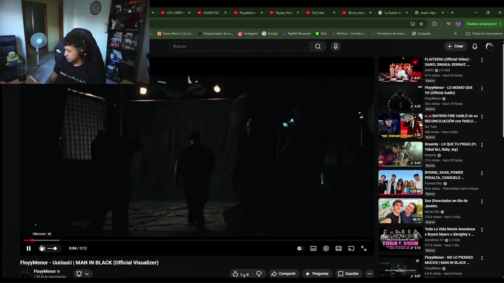Seek along the video progress bar
The width and height of the screenshot is (504, 283).
[x=197, y=240]
